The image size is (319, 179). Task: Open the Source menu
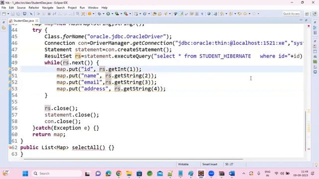tap(21, 8)
